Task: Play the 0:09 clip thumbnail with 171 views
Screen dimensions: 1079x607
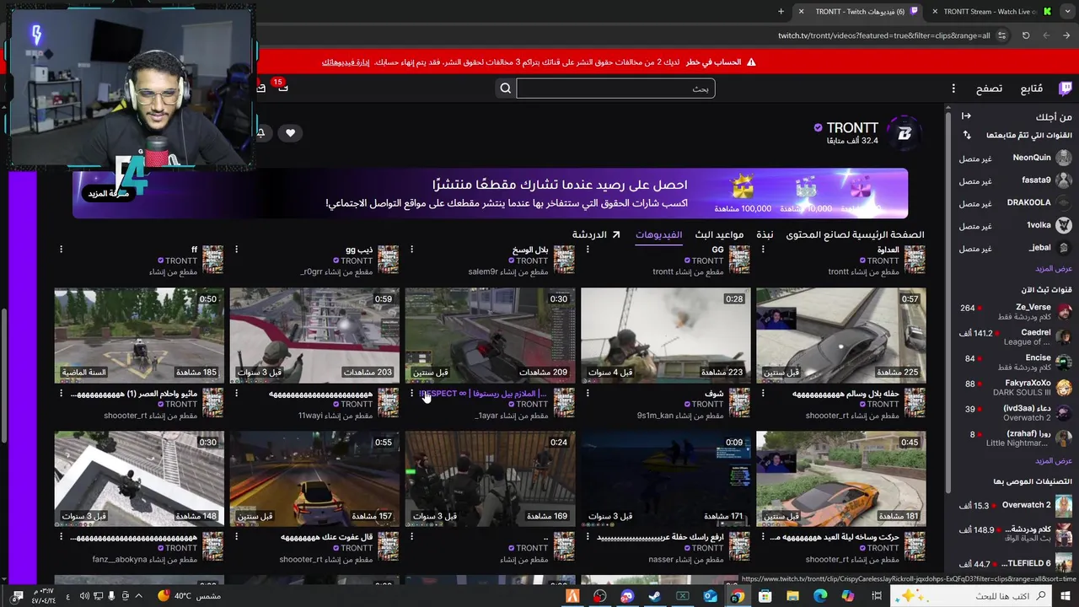Action: (x=665, y=479)
